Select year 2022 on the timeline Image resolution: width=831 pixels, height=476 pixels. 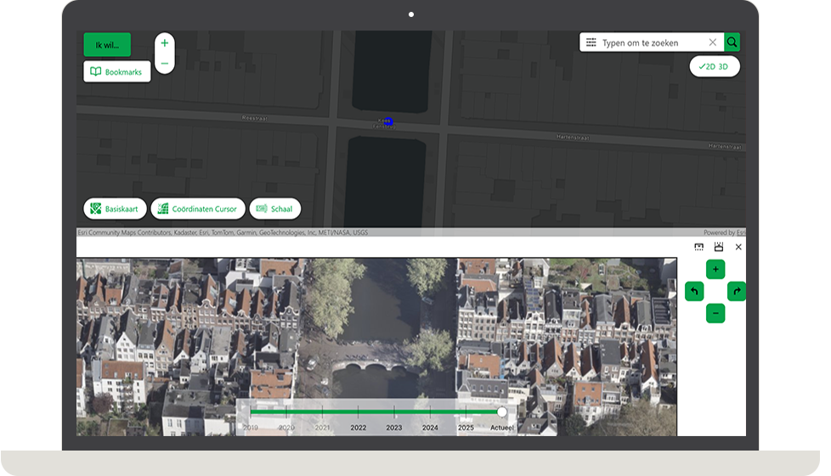click(359, 428)
